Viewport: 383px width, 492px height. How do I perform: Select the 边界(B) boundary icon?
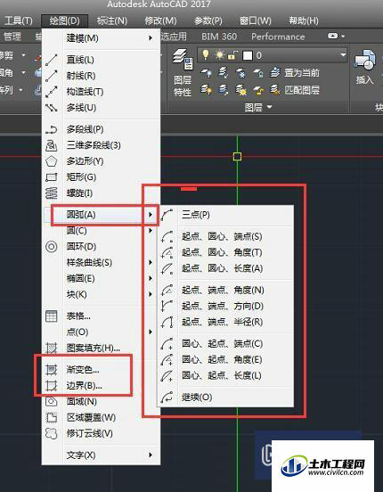click(51, 386)
